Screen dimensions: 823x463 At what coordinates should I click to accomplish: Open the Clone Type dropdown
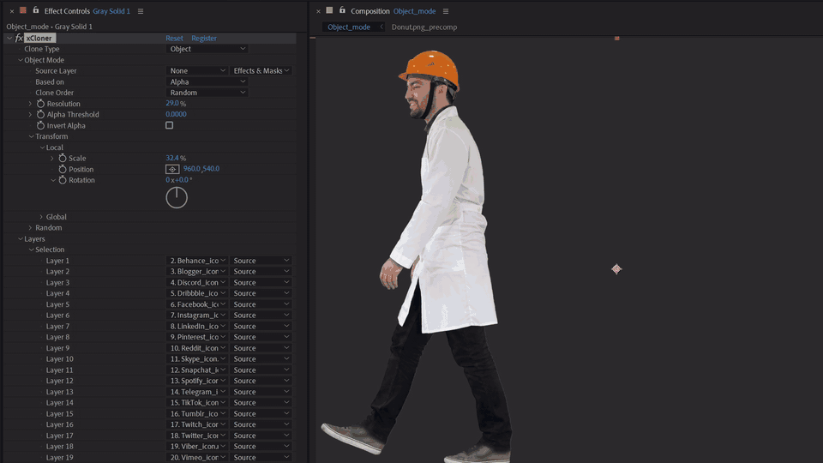pyautogui.click(x=207, y=49)
